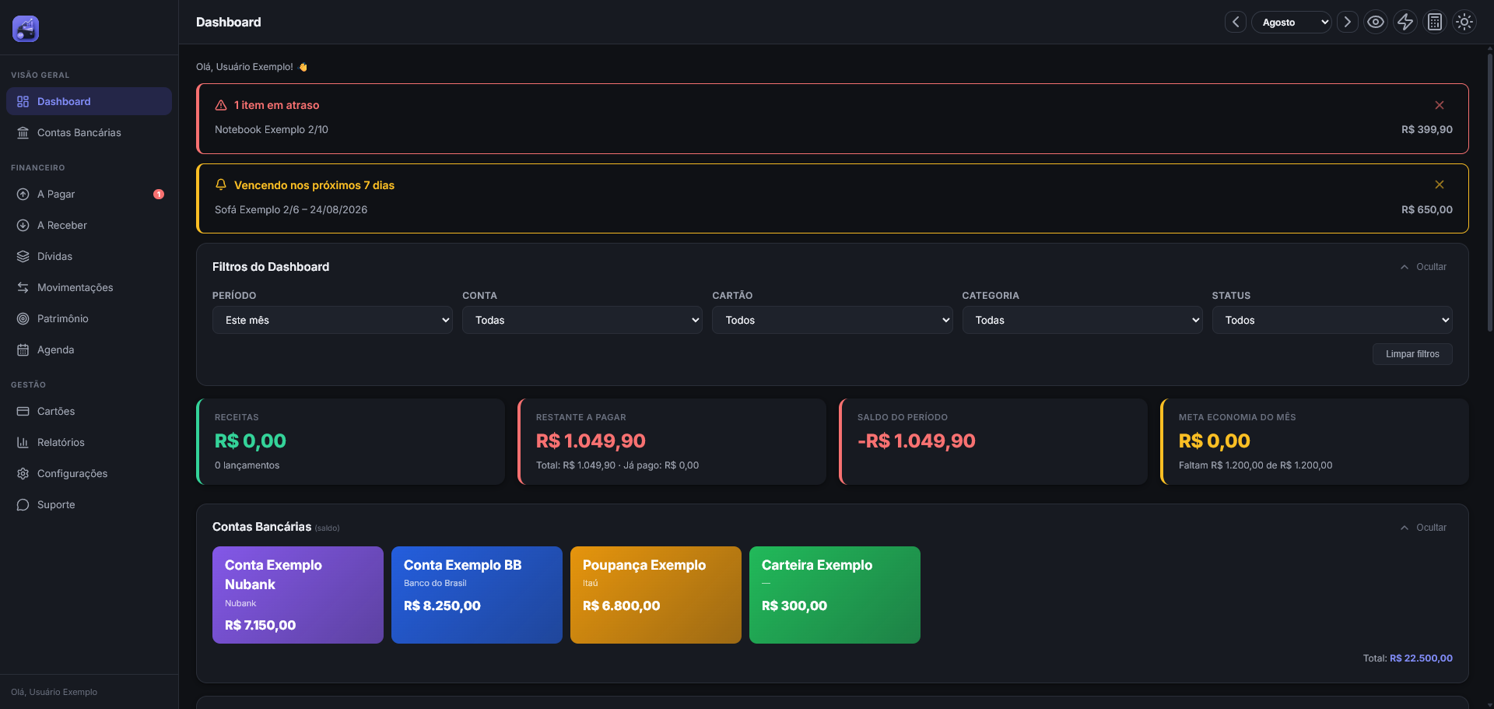Click the R$ 399,90 overdue amount
The image size is (1494, 709).
pos(1427,129)
